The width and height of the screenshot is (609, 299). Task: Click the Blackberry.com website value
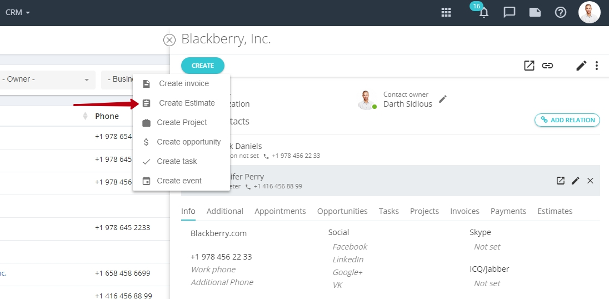[219, 233]
